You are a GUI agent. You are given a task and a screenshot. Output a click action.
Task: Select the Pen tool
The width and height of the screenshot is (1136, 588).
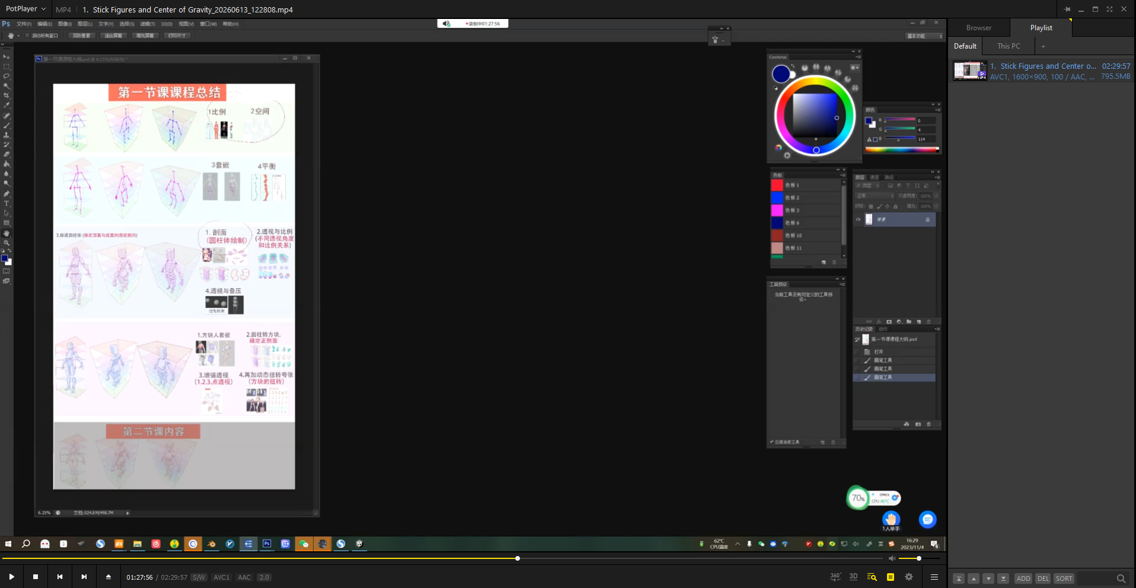(x=7, y=194)
